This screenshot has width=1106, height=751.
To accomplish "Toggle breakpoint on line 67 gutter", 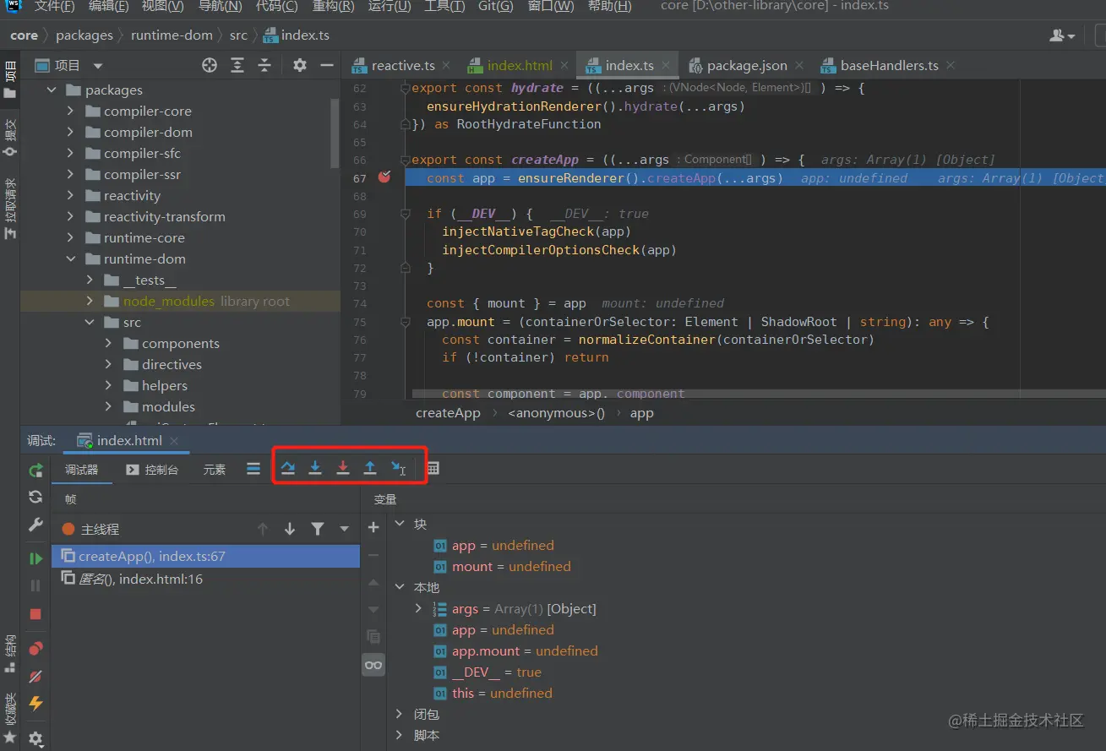I will point(384,177).
